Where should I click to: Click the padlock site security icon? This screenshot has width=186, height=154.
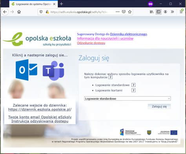pyautogui.click(x=47, y=12)
